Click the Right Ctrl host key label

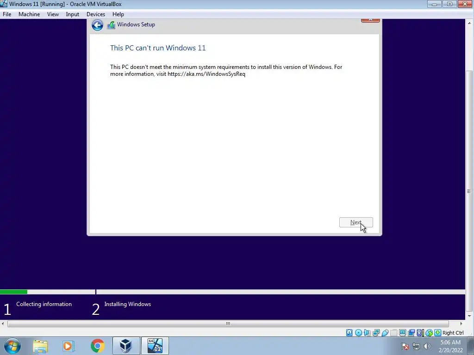click(453, 333)
